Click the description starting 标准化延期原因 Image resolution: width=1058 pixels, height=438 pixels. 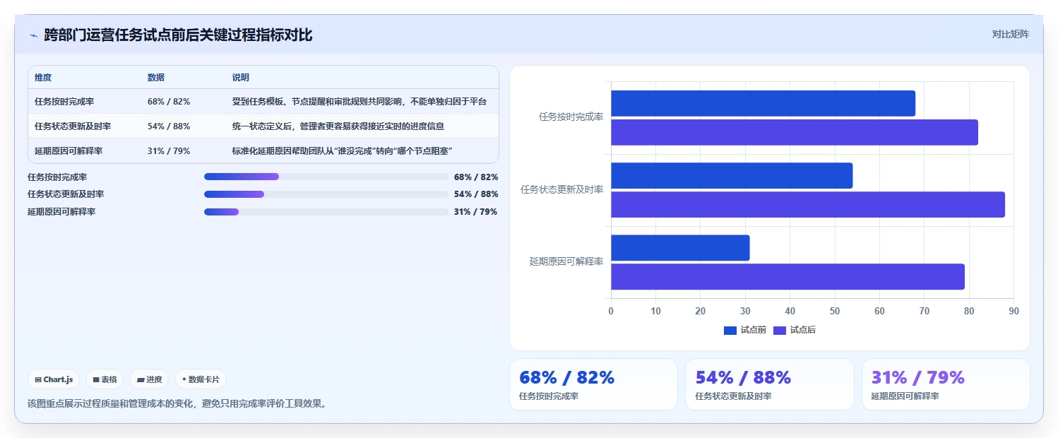coord(342,150)
